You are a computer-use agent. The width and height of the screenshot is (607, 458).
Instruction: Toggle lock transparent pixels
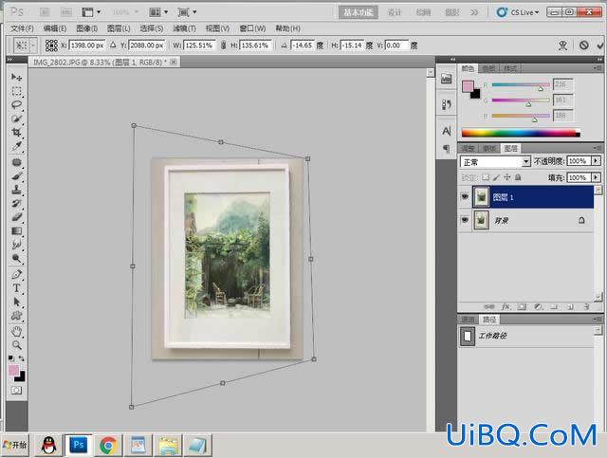(x=486, y=177)
